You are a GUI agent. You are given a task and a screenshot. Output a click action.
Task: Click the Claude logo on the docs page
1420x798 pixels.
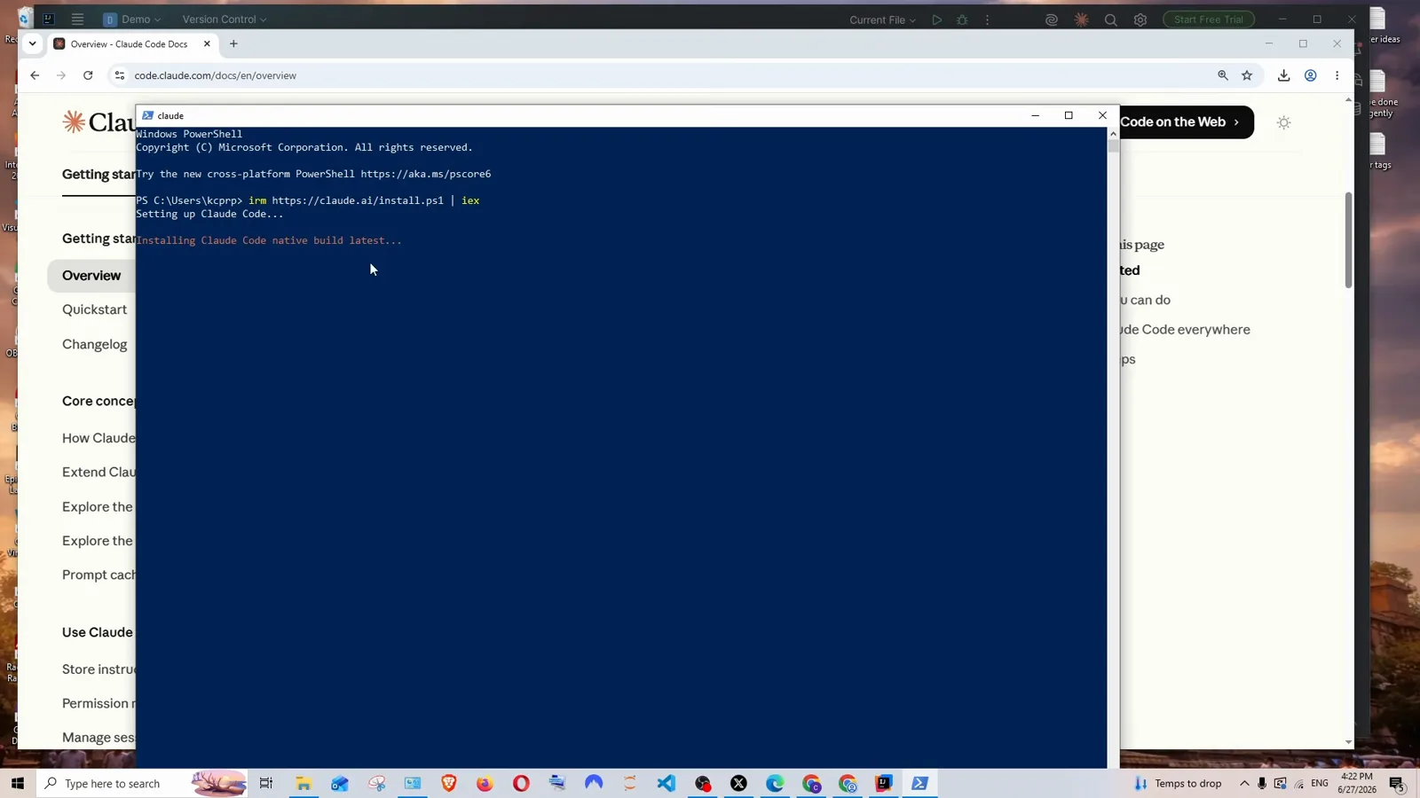(x=98, y=122)
